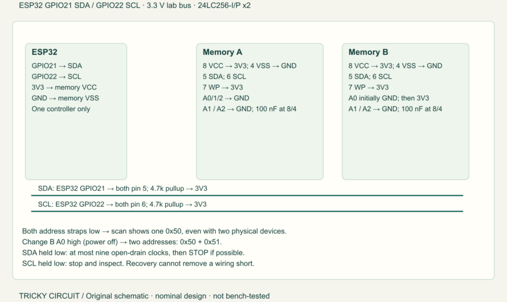This screenshot has height=302, width=507.
Task: Click the 'SCL held low' inspection note
Action: (x=138, y=263)
